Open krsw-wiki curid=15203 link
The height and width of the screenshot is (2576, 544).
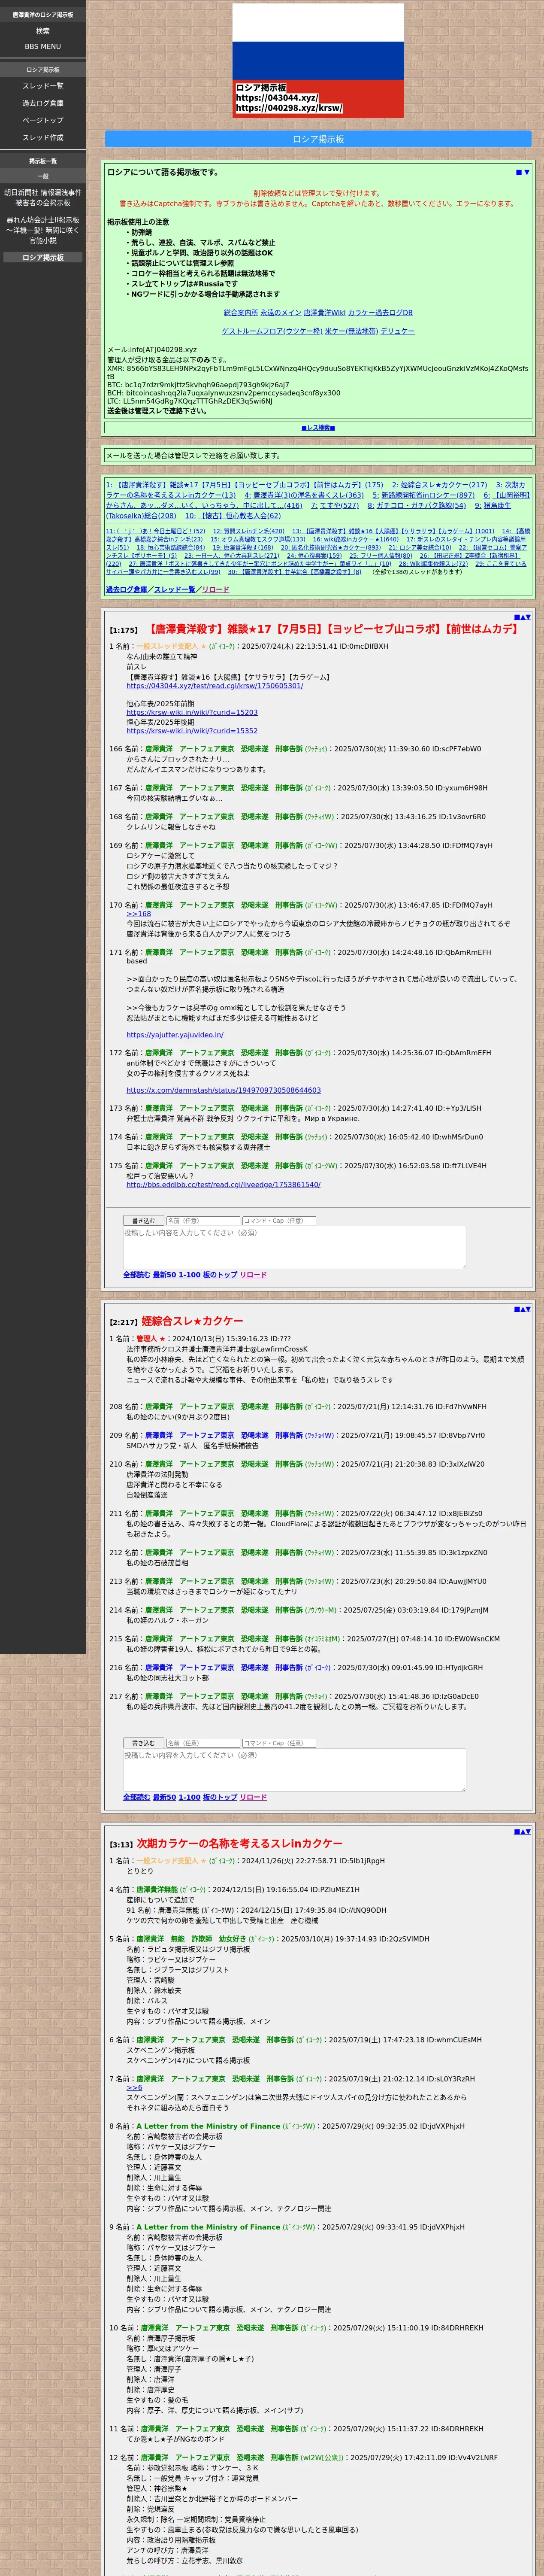(x=192, y=713)
